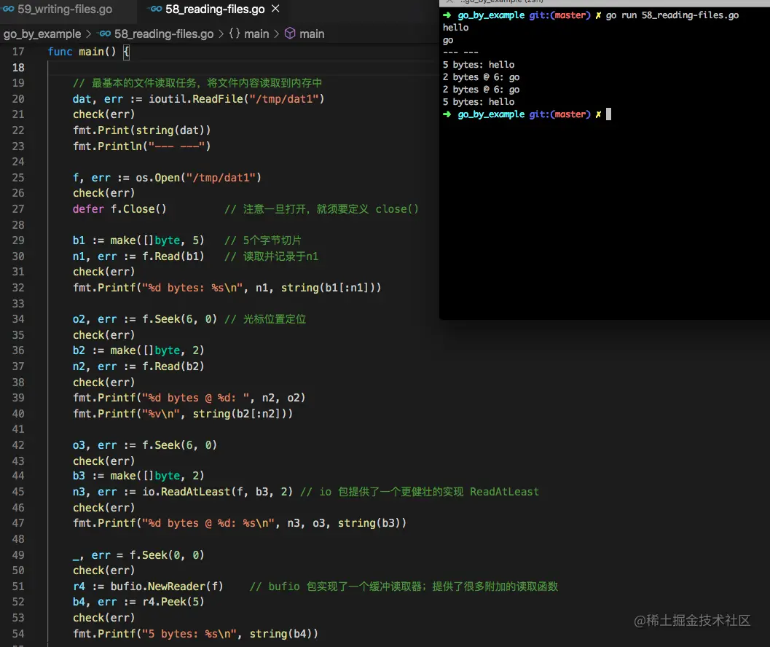Image resolution: width=770 pixels, height=647 pixels.
Task: Click 'git:(master)' in the last terminal prompt
Action: pos(559,114)
